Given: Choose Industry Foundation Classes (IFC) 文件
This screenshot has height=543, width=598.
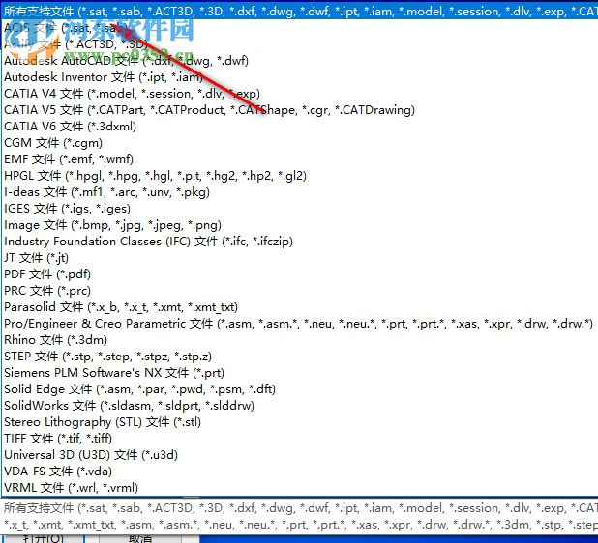Looking at the screenshot, I should click(x=300, y=241).
